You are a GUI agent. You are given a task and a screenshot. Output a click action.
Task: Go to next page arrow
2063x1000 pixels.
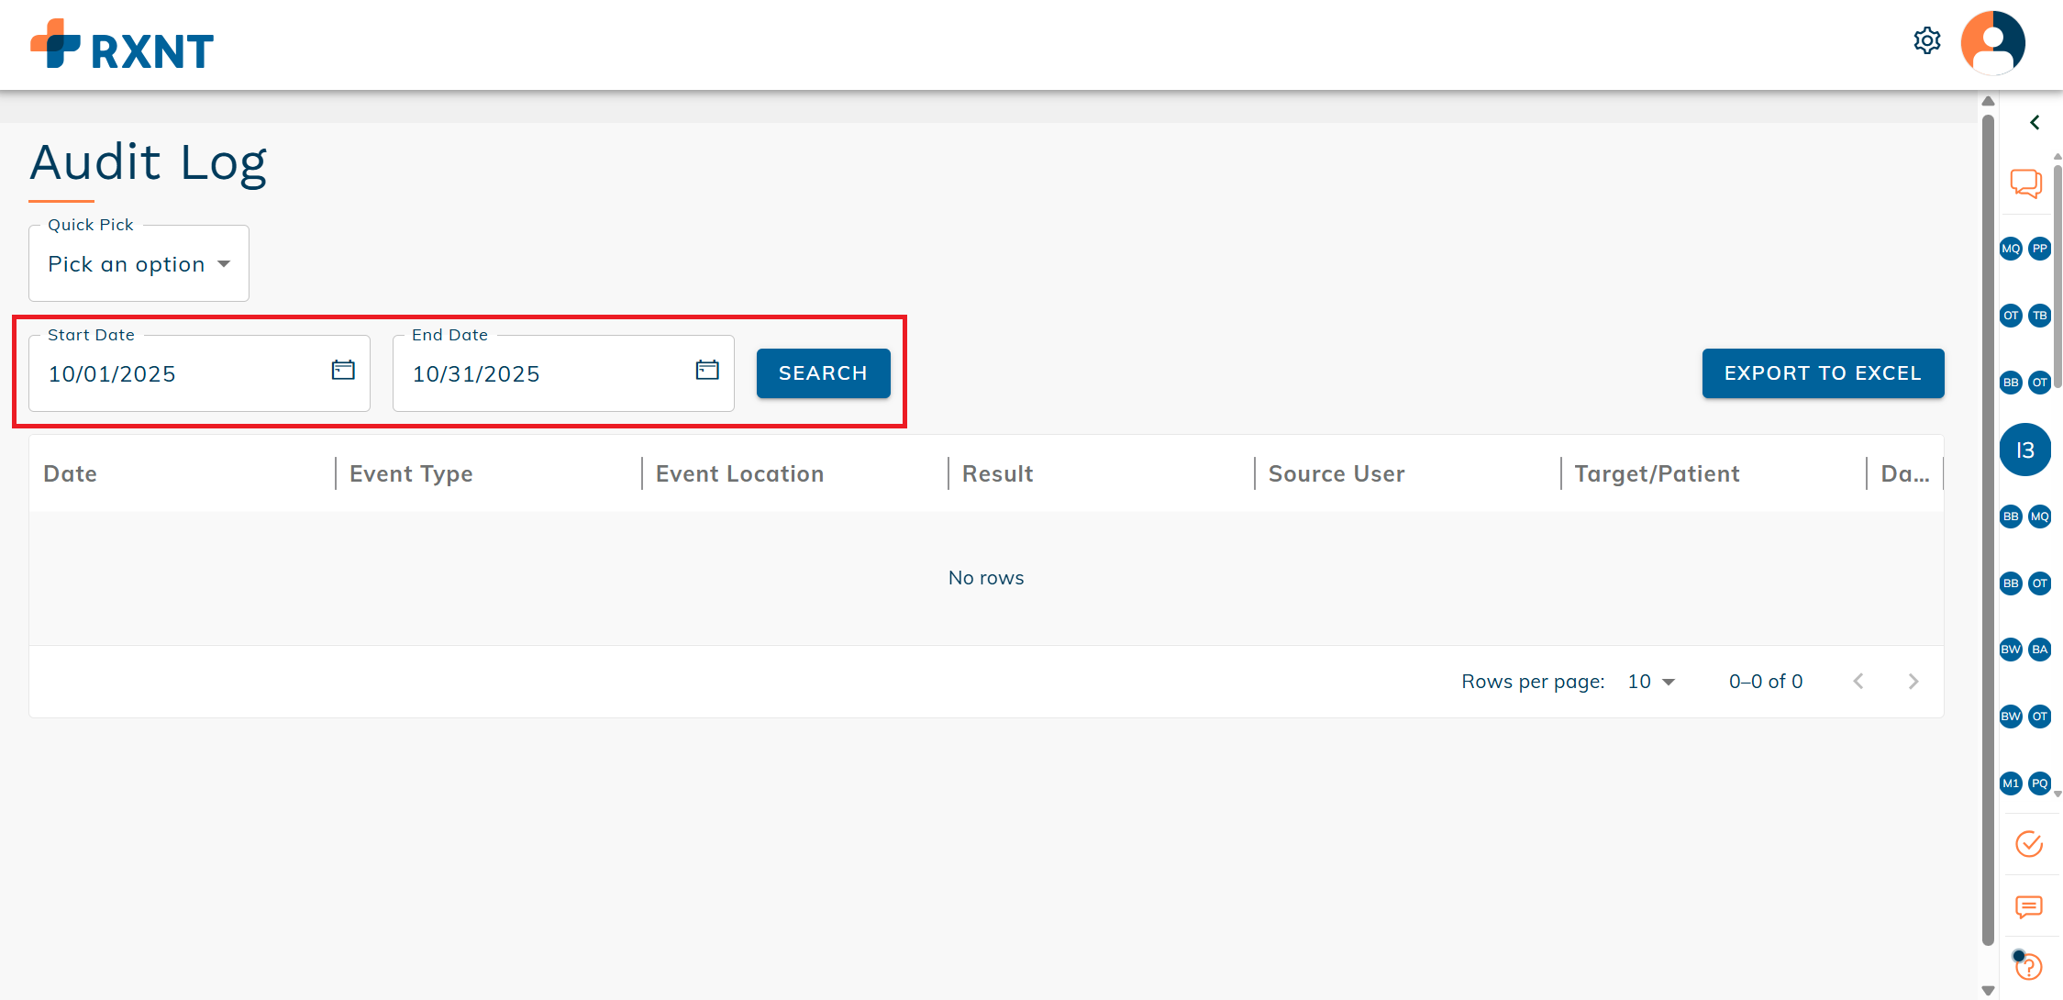click(x=1913, y=682)
